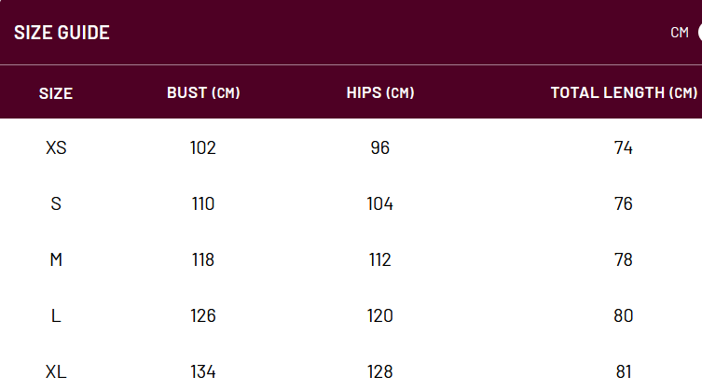
Task: Select the BUST (CM) column header
Action: coord(203,93)
